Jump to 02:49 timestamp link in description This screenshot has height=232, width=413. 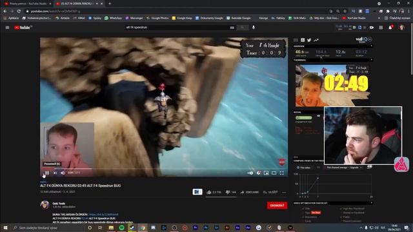point(85,218)
